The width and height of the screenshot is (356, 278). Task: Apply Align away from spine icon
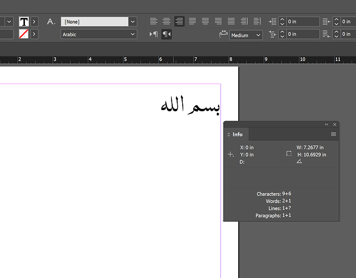tap(257, 21)
